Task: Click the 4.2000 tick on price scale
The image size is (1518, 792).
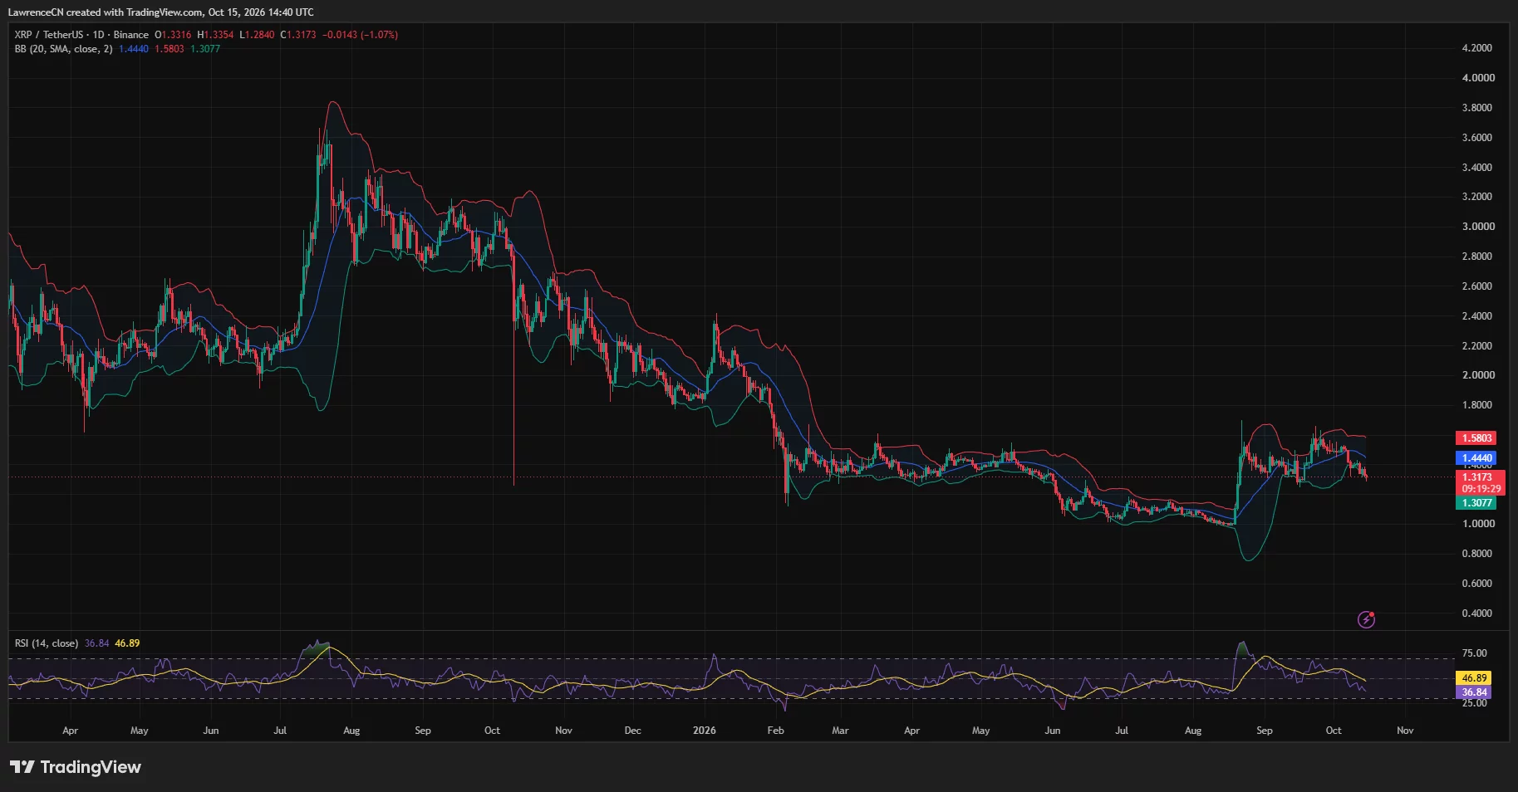Action: pyautogui.click(x=1477, y=48)
